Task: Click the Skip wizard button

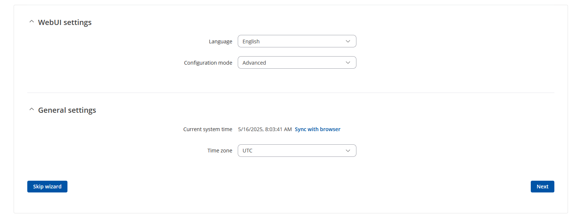Action: [47, 187]
